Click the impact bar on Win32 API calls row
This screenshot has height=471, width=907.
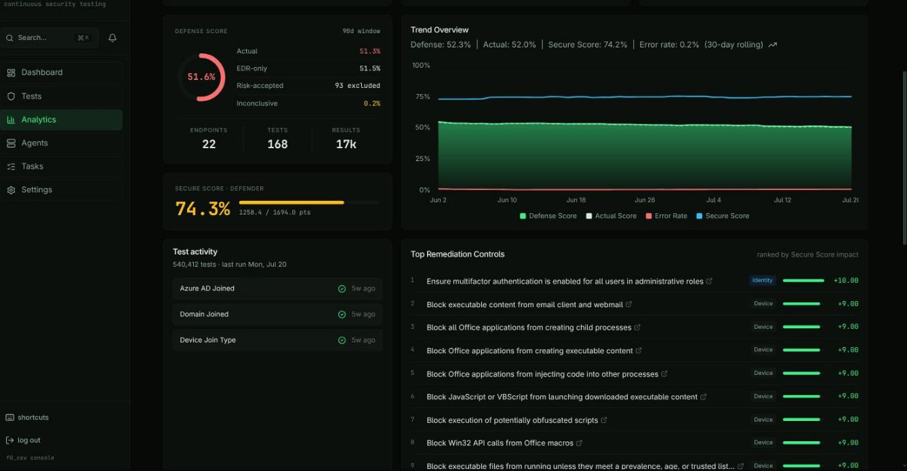801,443
